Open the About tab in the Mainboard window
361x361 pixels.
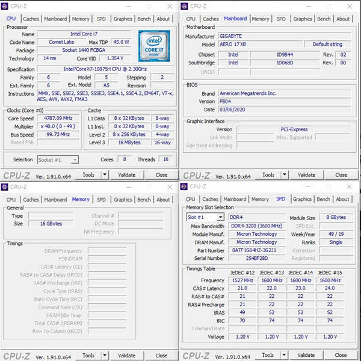tap(343, 19)
